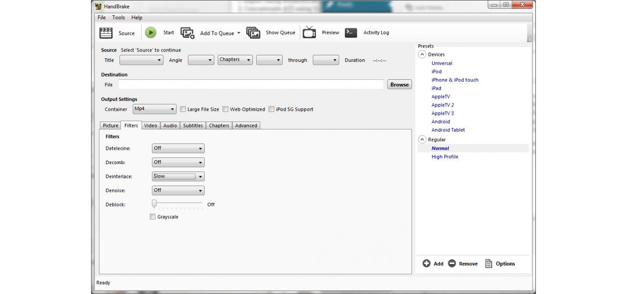The image size is (627, 294).
Task: Select the iPad preset
Action: tap(436, 88)
